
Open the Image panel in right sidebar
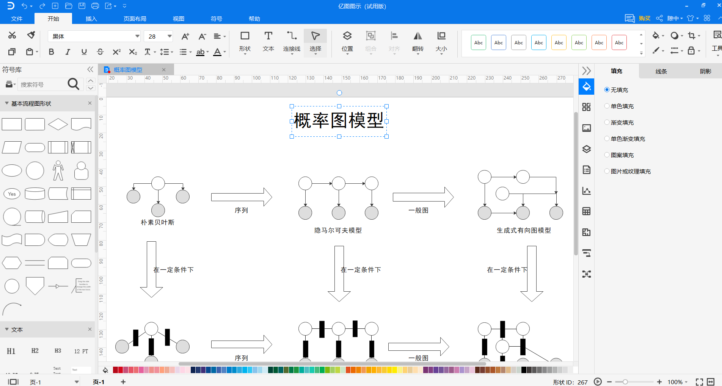point(586,128)
